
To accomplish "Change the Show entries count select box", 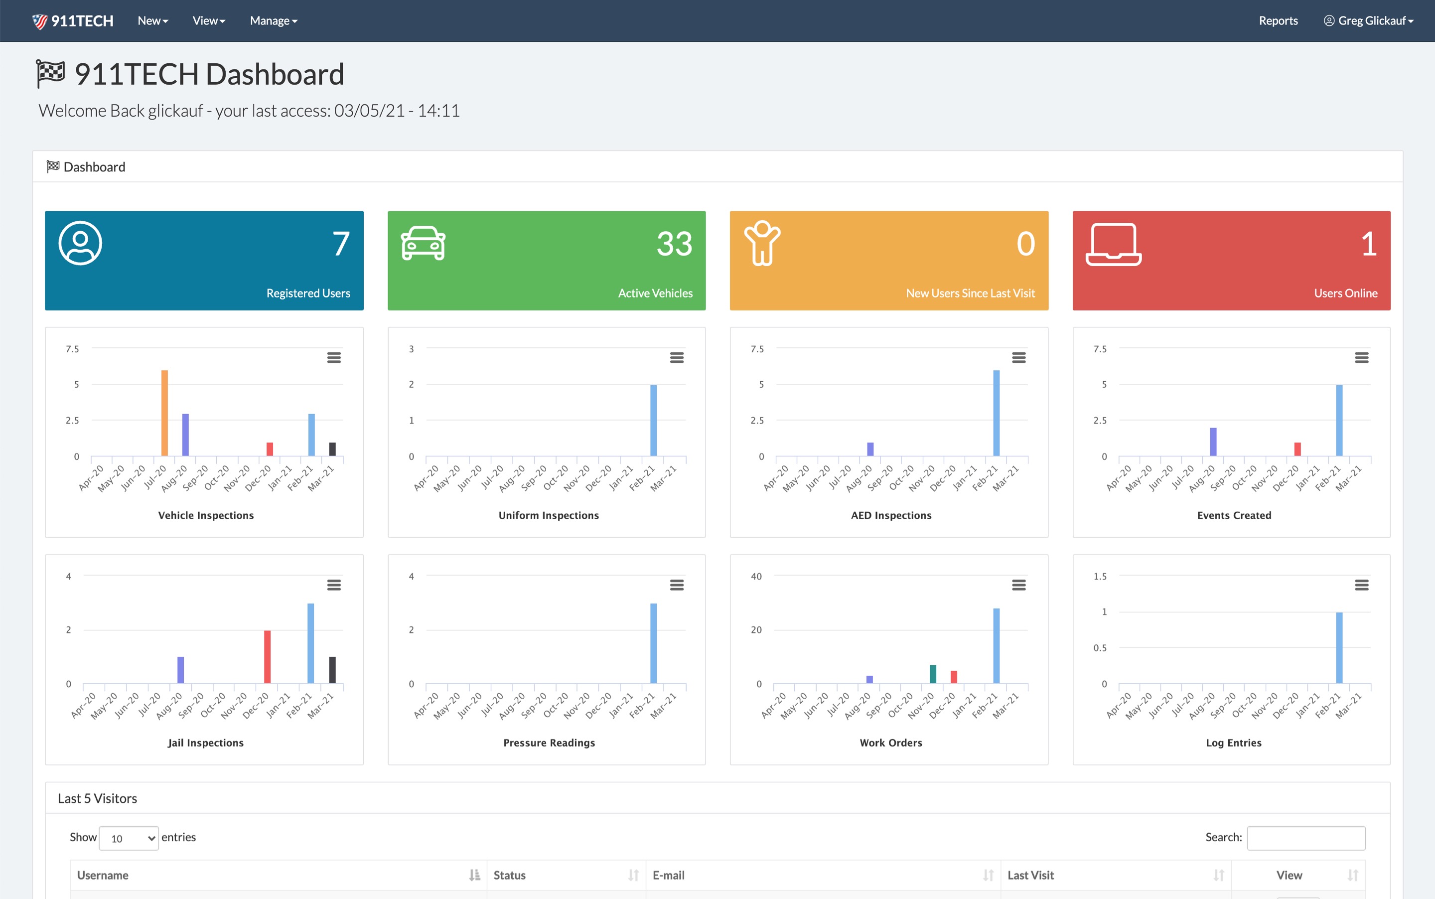I will 129,838.
